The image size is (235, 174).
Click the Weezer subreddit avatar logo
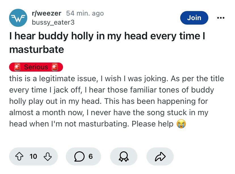pyautogui.click(x=18, y=18)
